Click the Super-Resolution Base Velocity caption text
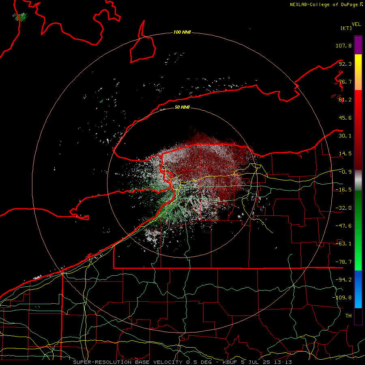The image size is (365, 365). tap(129, 362)
